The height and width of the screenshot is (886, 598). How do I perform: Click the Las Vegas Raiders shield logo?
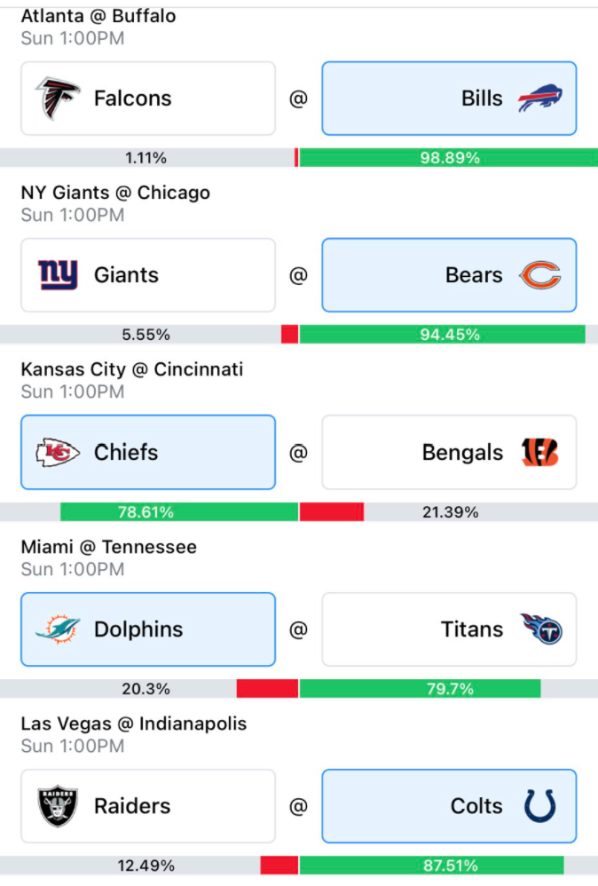58,806
